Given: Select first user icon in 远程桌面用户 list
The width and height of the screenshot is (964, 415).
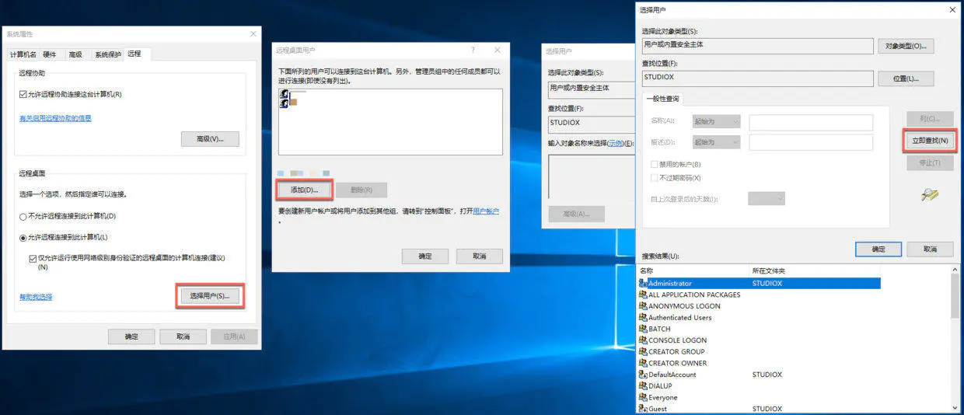Looking at the screenshot, I should tap(285, 94).
